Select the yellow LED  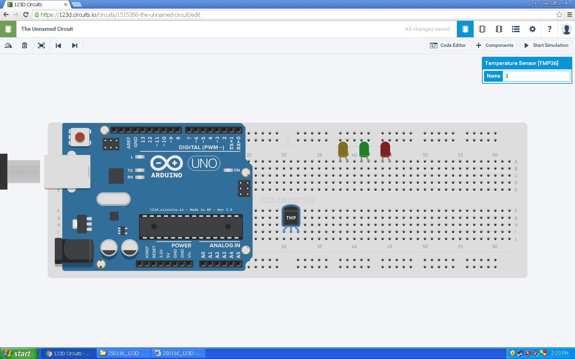tap(343, 151)
